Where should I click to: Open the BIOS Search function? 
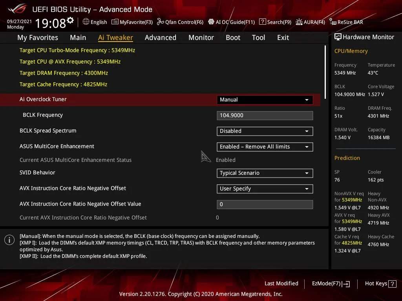point(275,22)
